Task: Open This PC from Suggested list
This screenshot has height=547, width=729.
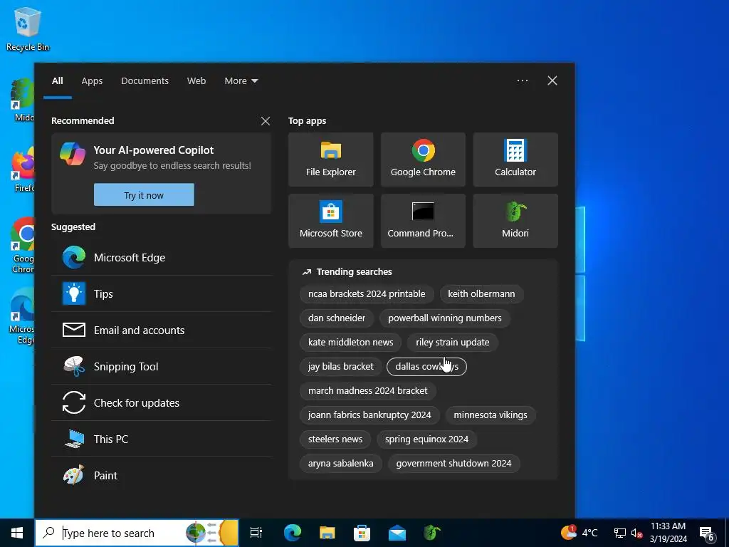Action: click(x=162, y=439)
